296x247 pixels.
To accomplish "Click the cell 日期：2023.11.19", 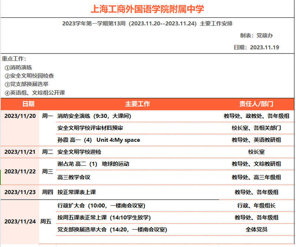I will pyautogui.click(x=256, y=47).
